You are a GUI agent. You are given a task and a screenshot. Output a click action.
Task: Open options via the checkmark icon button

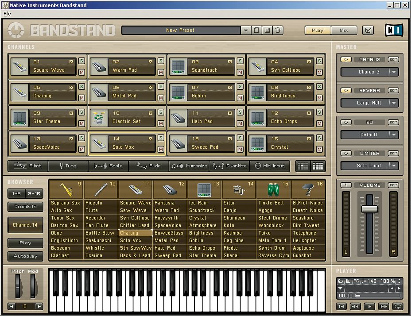(x=368, y=31)
